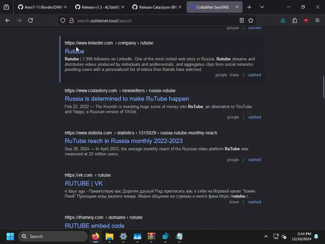Click https://www.statista.com URL text

pyautogui.click(x=141, y=133)
